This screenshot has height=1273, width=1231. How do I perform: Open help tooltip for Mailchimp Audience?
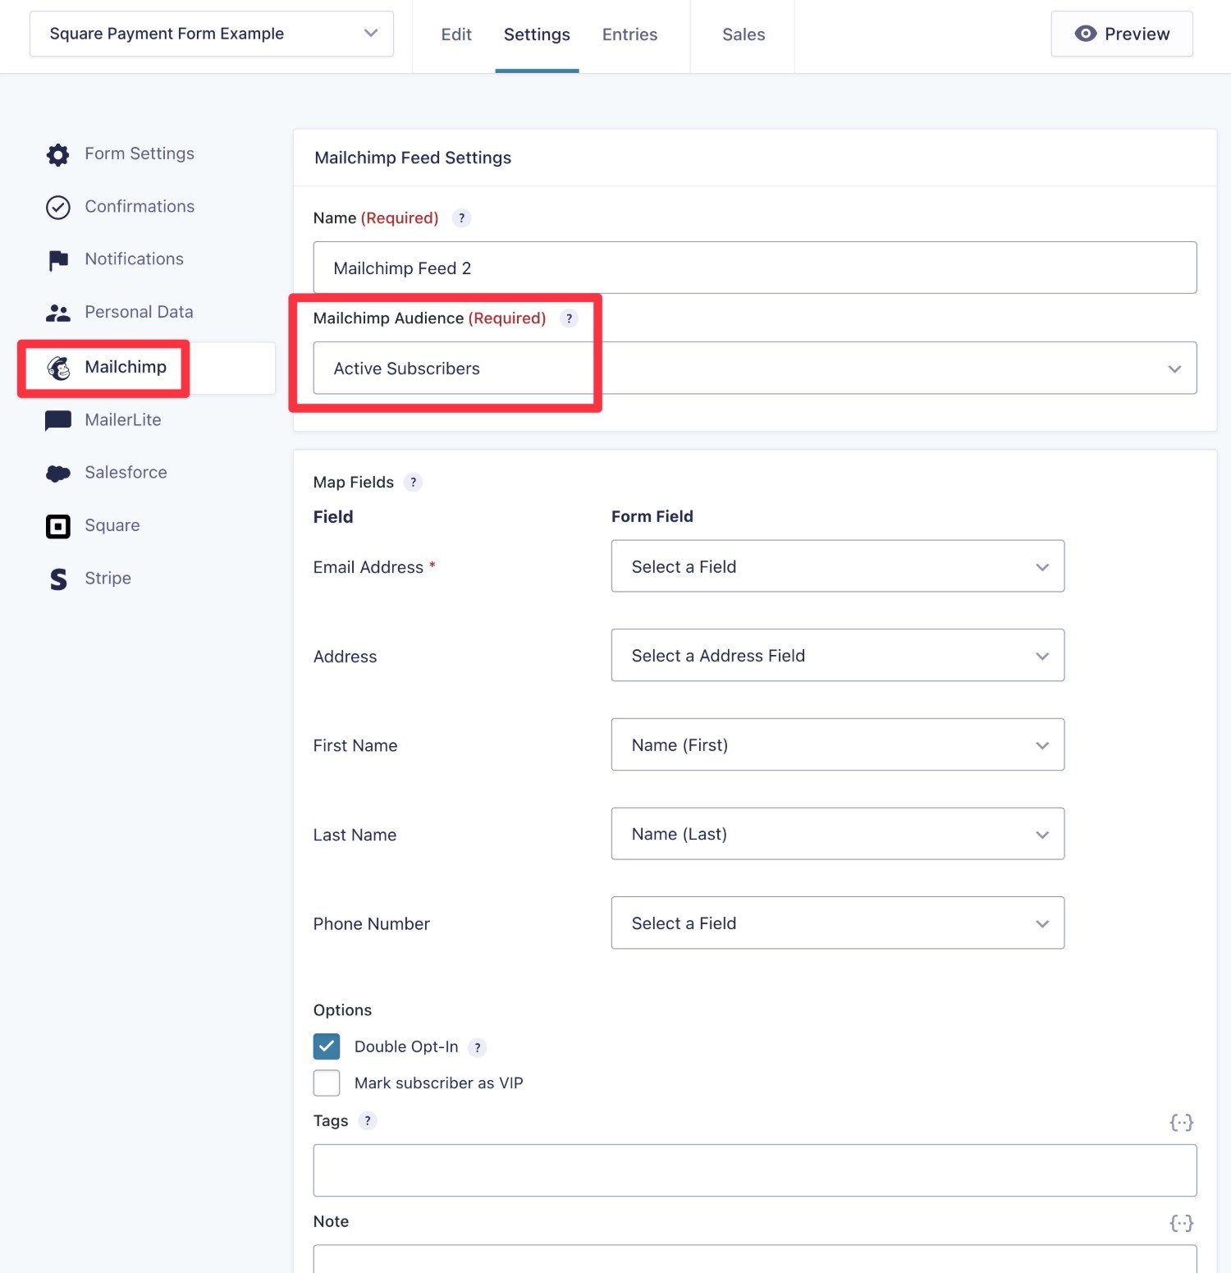[569, 318]
